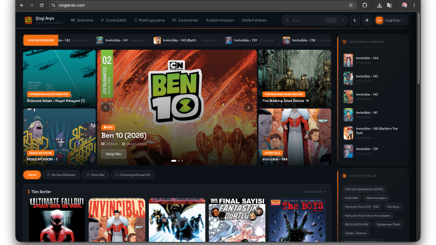Toggle dark mode moon icon
Viewport: 436px width, 245px height.
(355, 21)
